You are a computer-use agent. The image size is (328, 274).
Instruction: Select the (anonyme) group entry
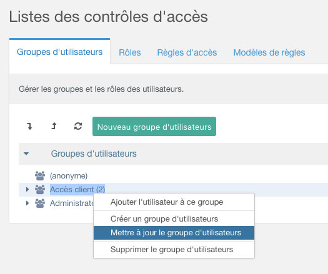point(69,176)
